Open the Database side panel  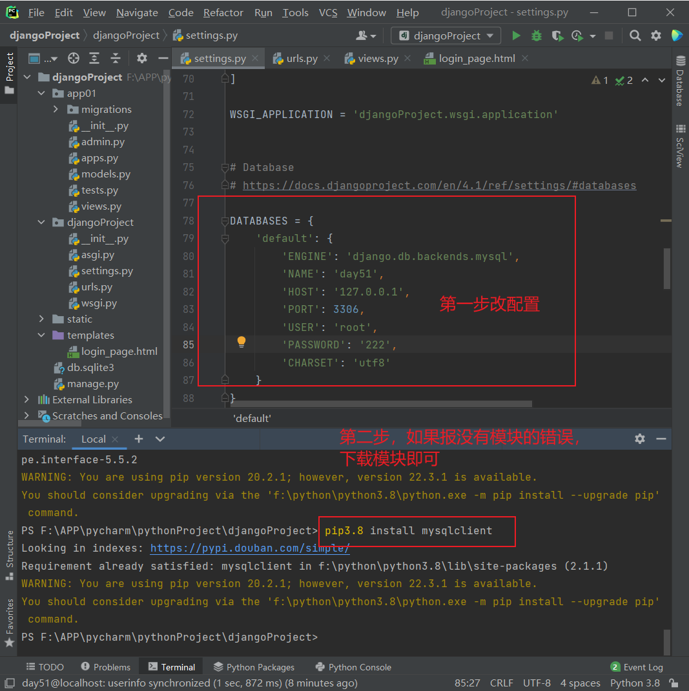coord(680,81)
